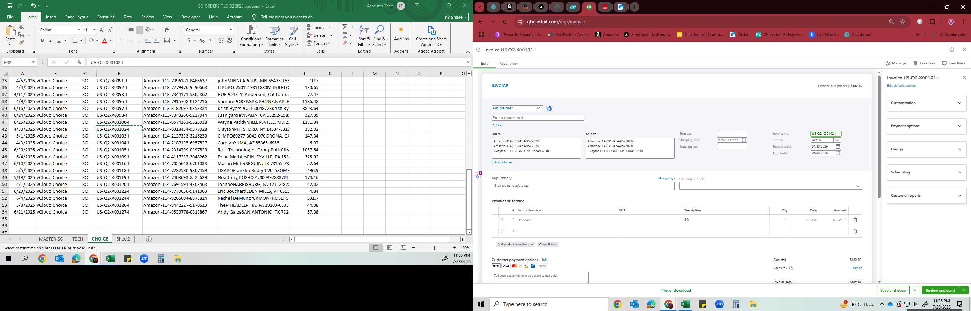The height and width of the screenshot is (311, 971).
Task: Click the Save icon in Excel title bar
Action: pyautogui.click(x=10, y=6)
